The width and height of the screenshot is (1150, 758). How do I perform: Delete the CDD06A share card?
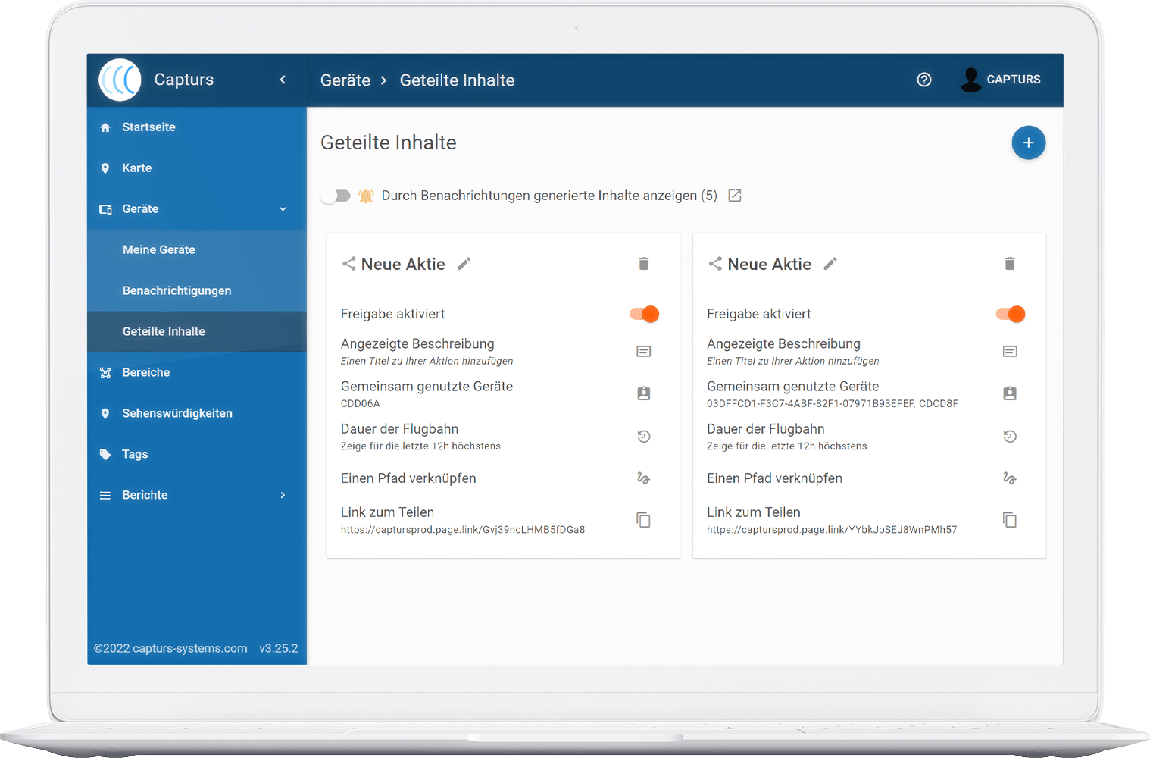click(644, 264)
